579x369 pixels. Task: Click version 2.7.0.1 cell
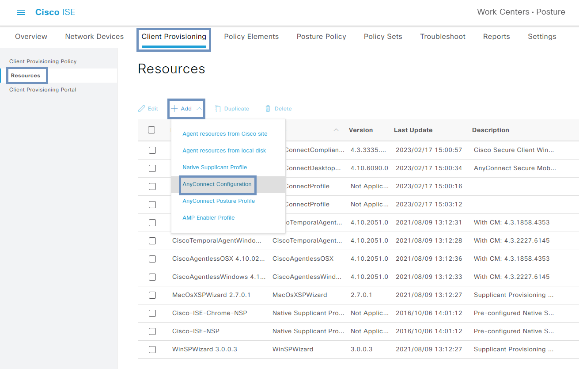(361, 295)
